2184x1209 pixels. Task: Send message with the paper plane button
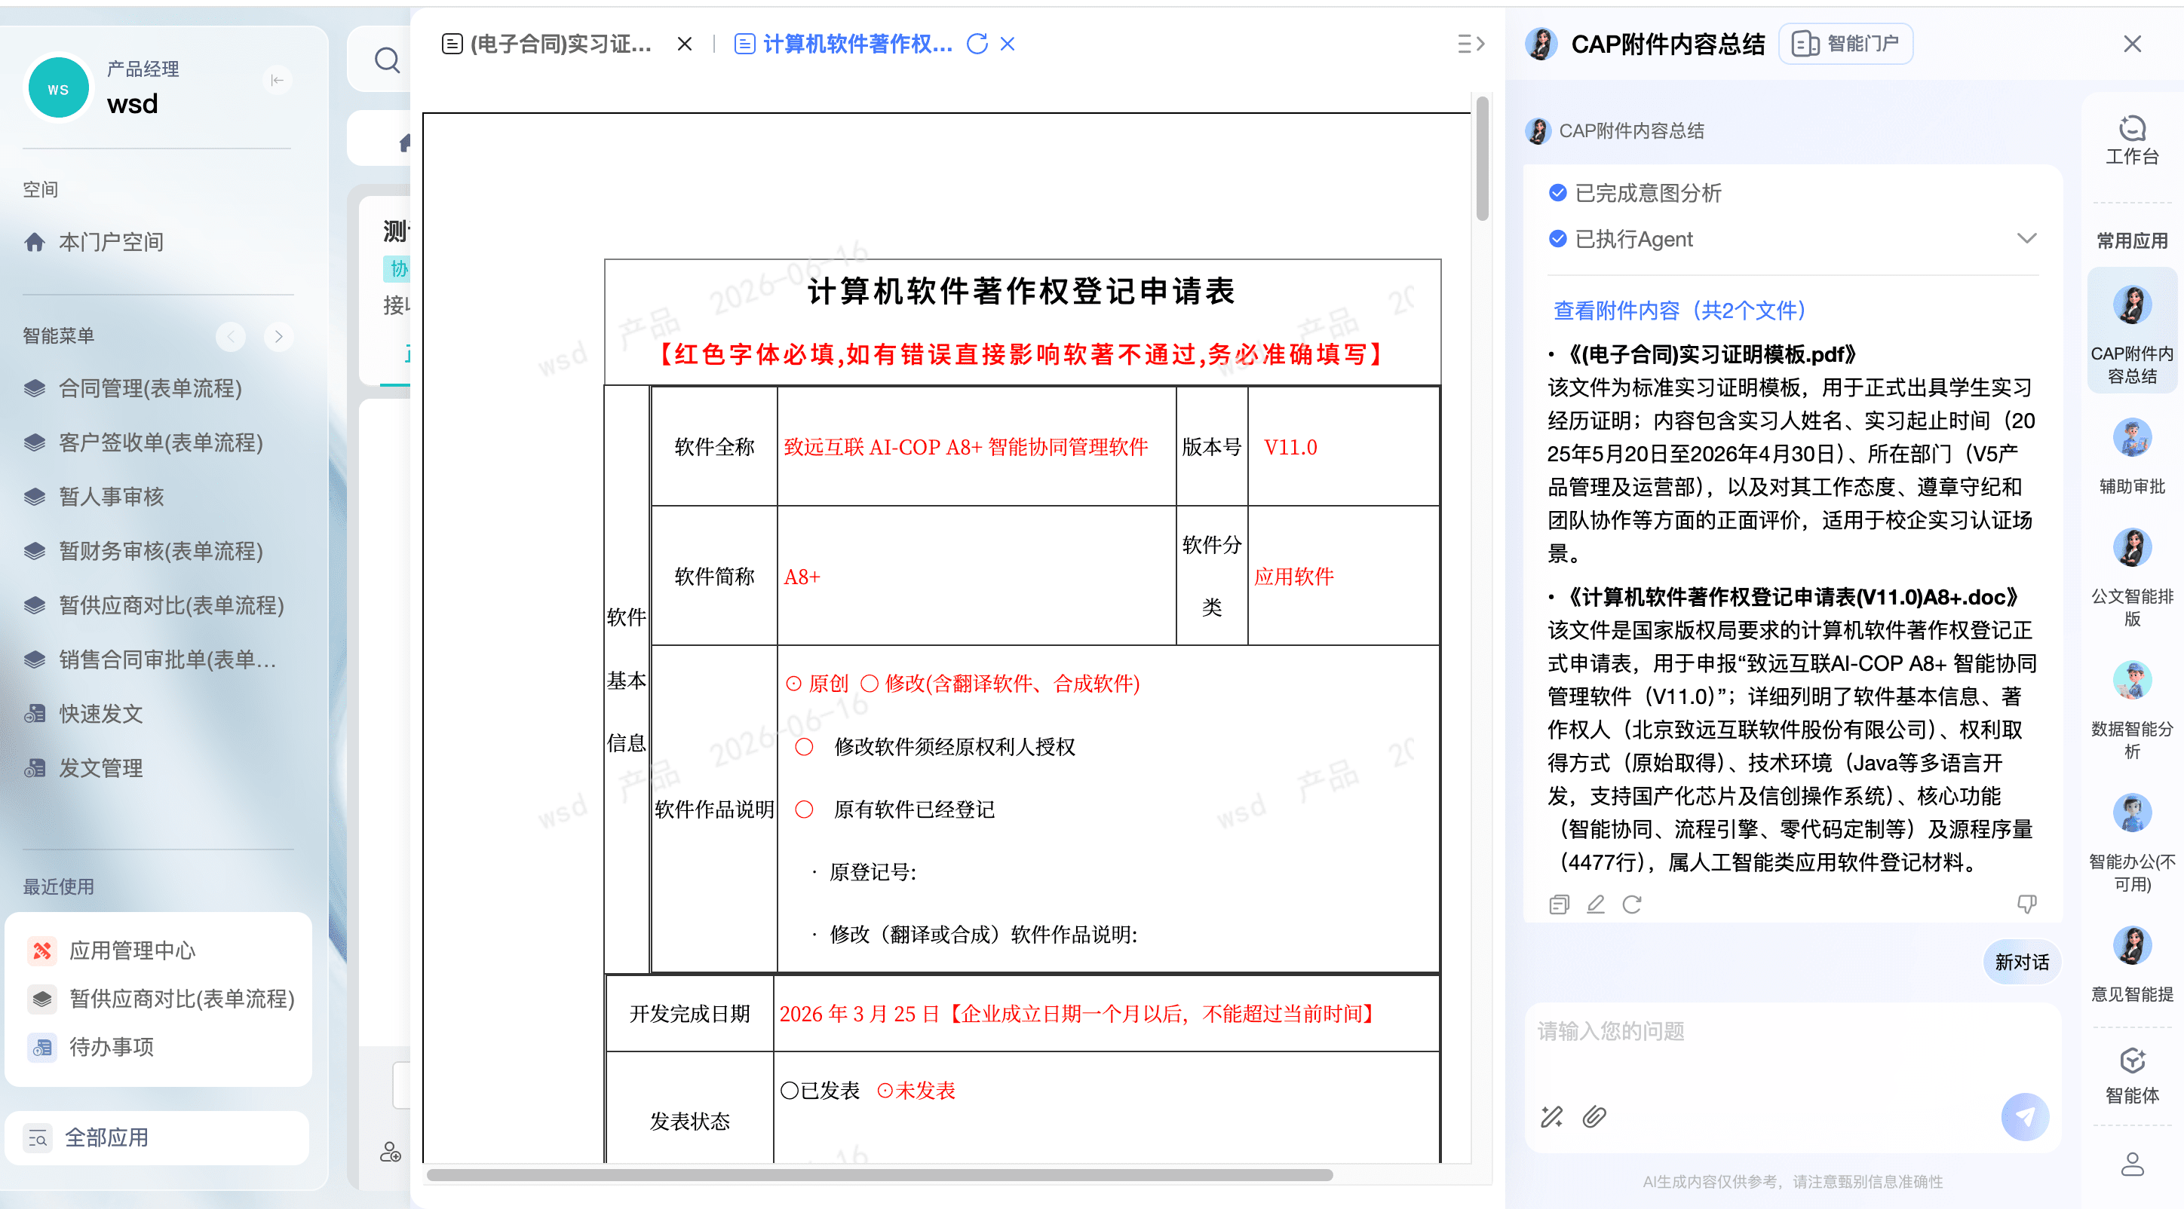point(2025,1116)
